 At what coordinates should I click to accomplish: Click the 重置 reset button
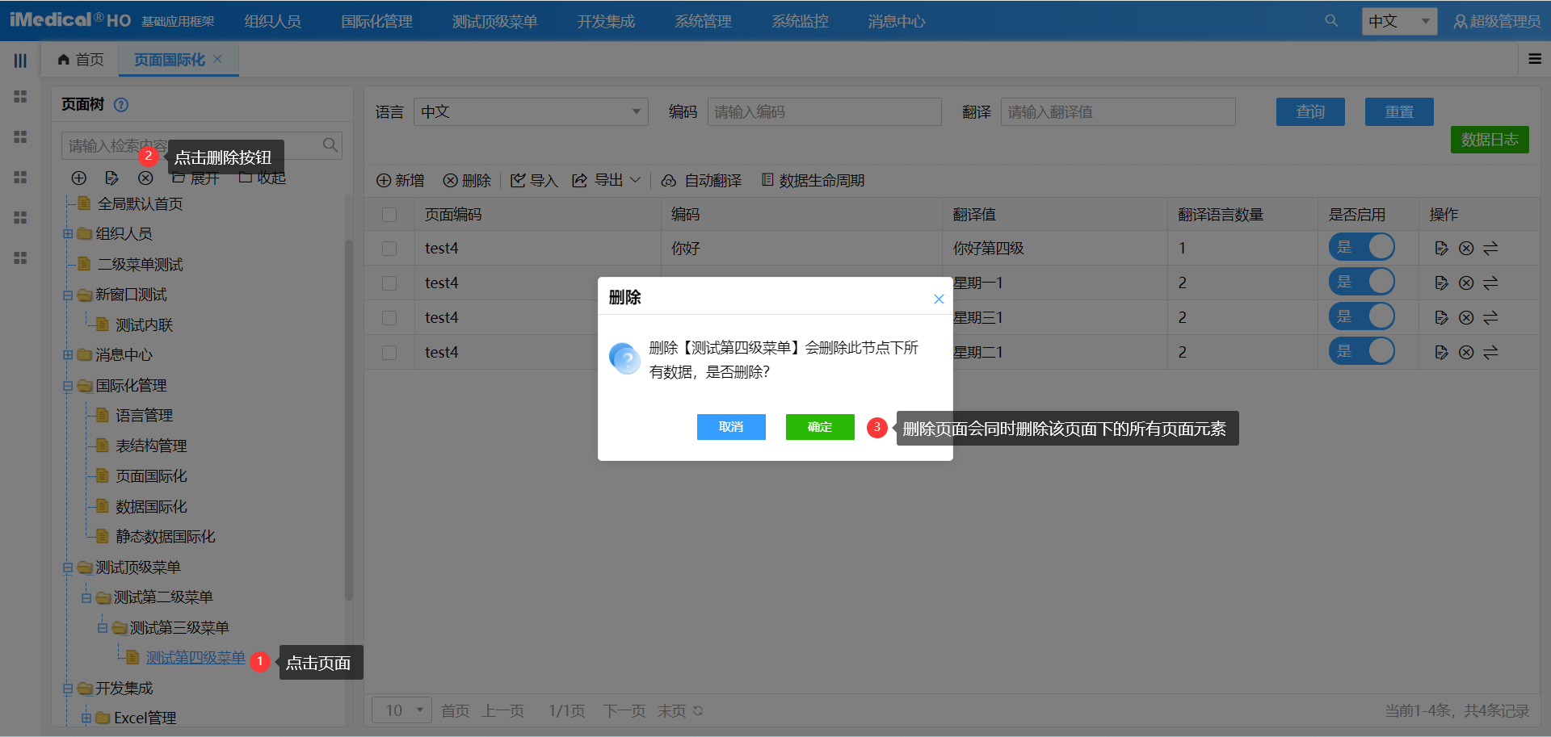pos(1399,112)
